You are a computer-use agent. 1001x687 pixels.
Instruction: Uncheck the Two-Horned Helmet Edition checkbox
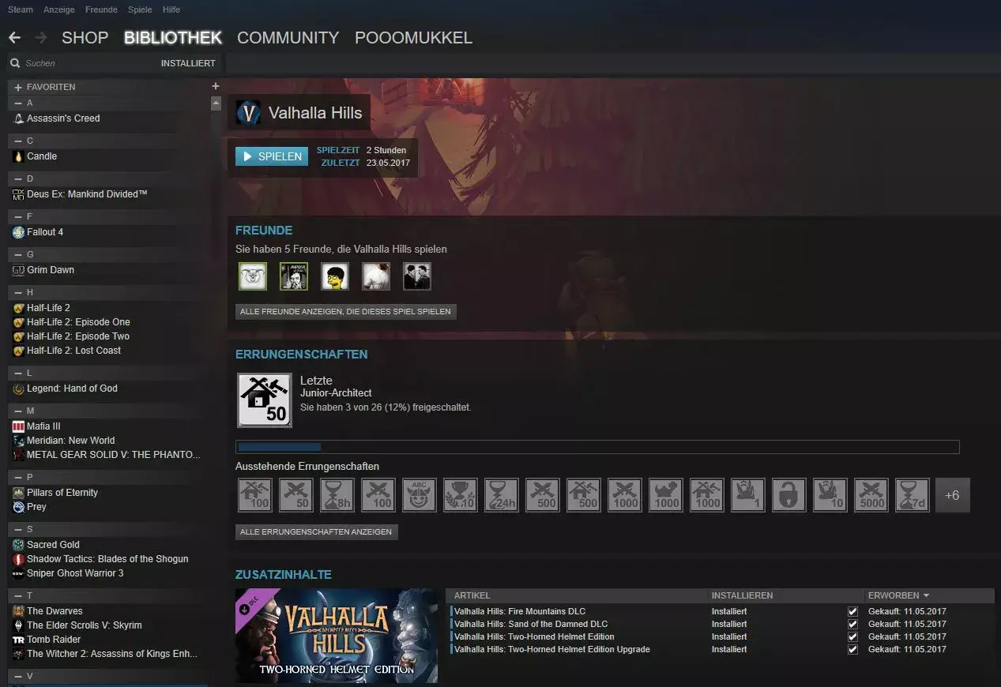(852, 636)
